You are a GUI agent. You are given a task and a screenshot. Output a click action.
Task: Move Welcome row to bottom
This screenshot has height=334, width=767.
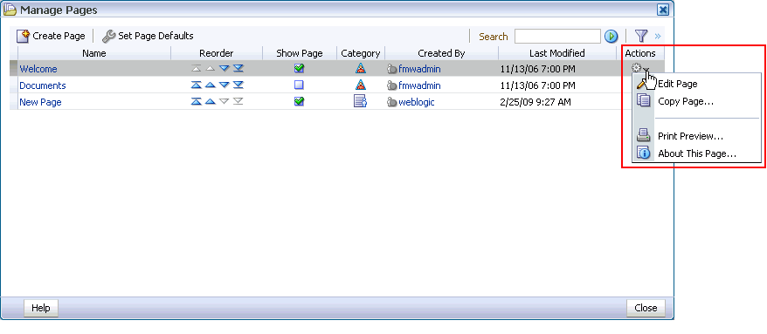[x=238, y=69]
